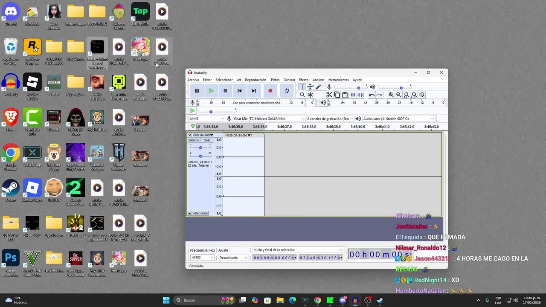Image resolution: width=546 pixels, height=307 pixels.
Task: Skip to start of the project
Action: 239,90
